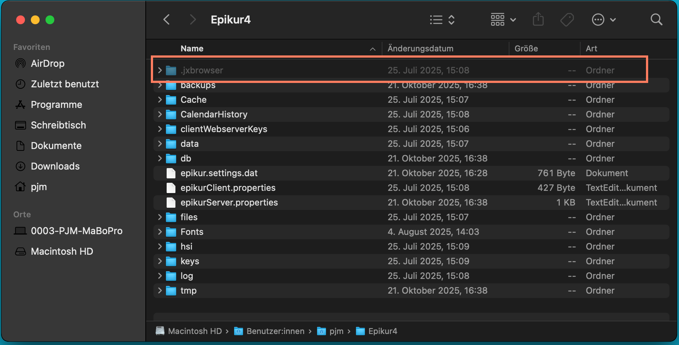
Task: Open the list view switcher
Action: pos(442,19)
